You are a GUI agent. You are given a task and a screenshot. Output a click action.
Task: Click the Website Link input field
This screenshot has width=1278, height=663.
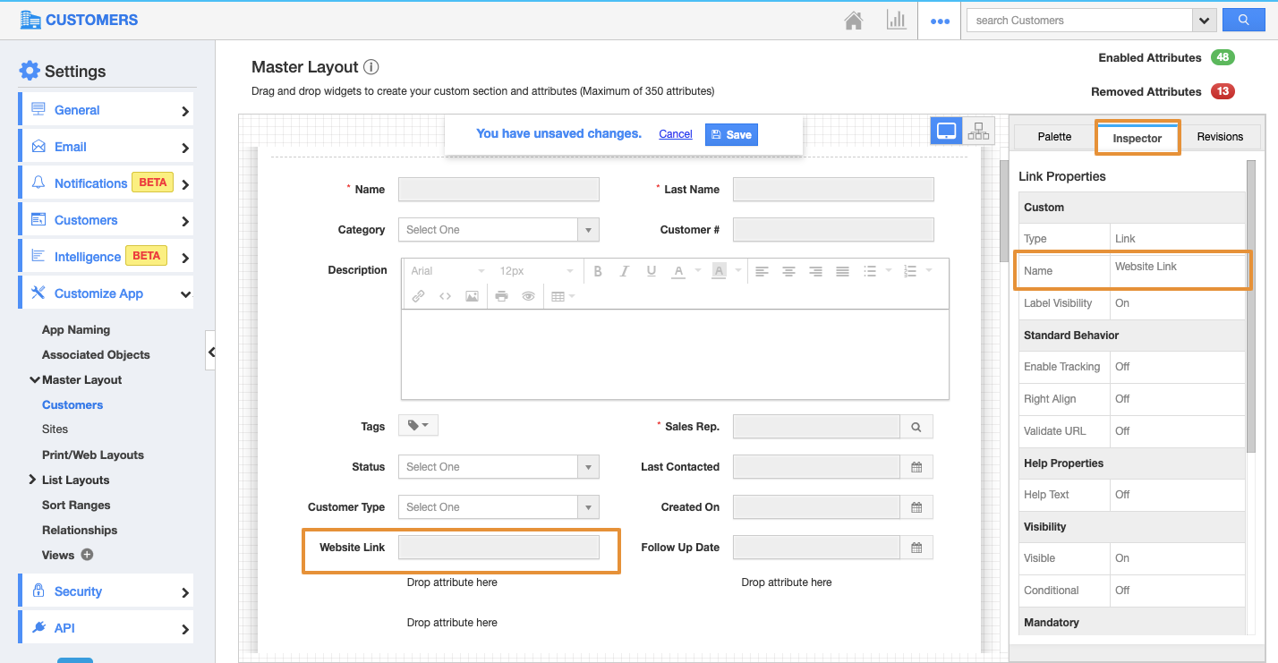point(498,548)
